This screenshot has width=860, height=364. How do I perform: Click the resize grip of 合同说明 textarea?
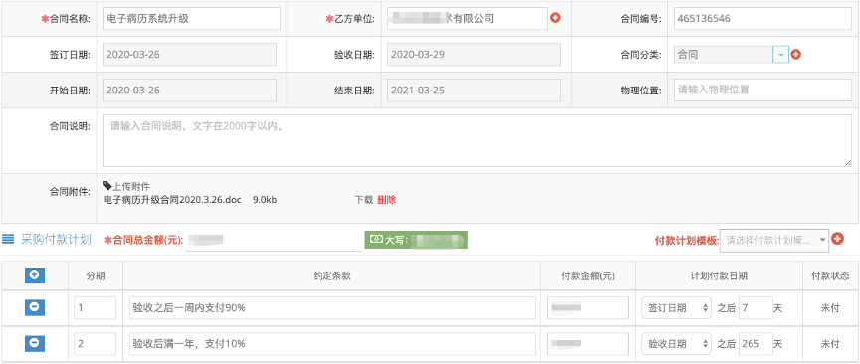click(848, 163)
